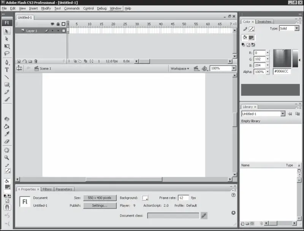Click the Delete Layer trash icon
The height and width of the screenshot is (231, 304).
pos(35,61)
